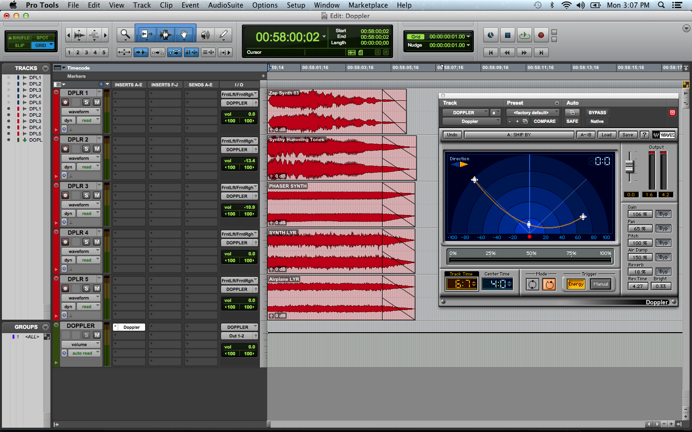Toggle the Reverb Byp button

tap(663, 272)
